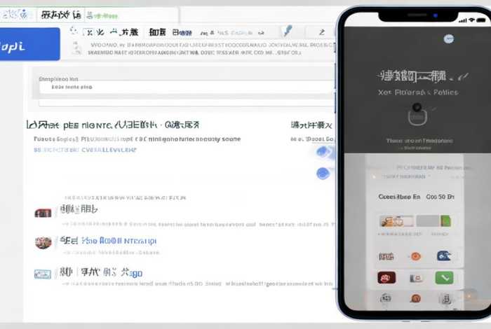Image resolution: width=491 pixels, height=329 pixels.
Task: Open the pale blue link under the main heading
Action: coord(85,150)
